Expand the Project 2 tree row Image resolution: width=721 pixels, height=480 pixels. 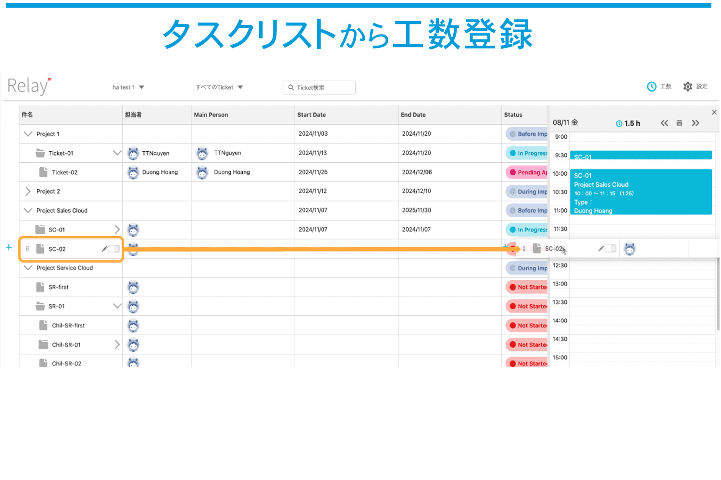(28, 191)
